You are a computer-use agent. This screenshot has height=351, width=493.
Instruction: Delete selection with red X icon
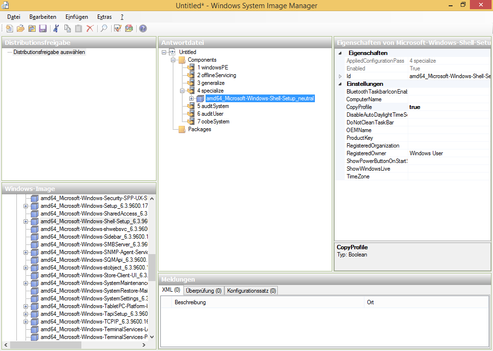(x=90, y=28)
